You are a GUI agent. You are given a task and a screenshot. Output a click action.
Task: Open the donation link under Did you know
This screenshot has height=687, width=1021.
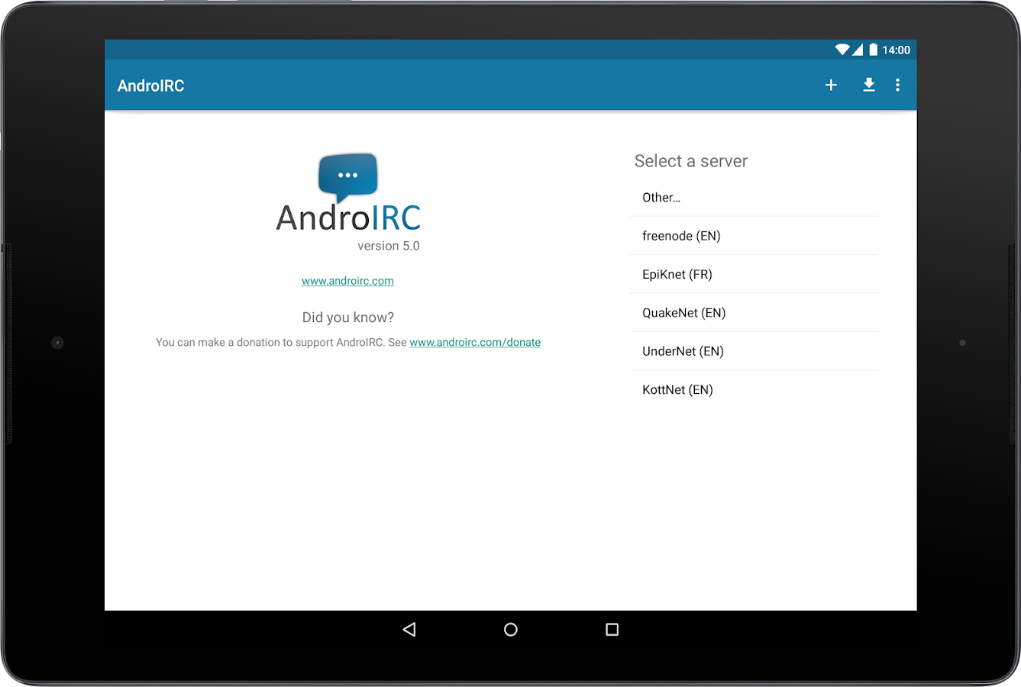pos(475,342)
